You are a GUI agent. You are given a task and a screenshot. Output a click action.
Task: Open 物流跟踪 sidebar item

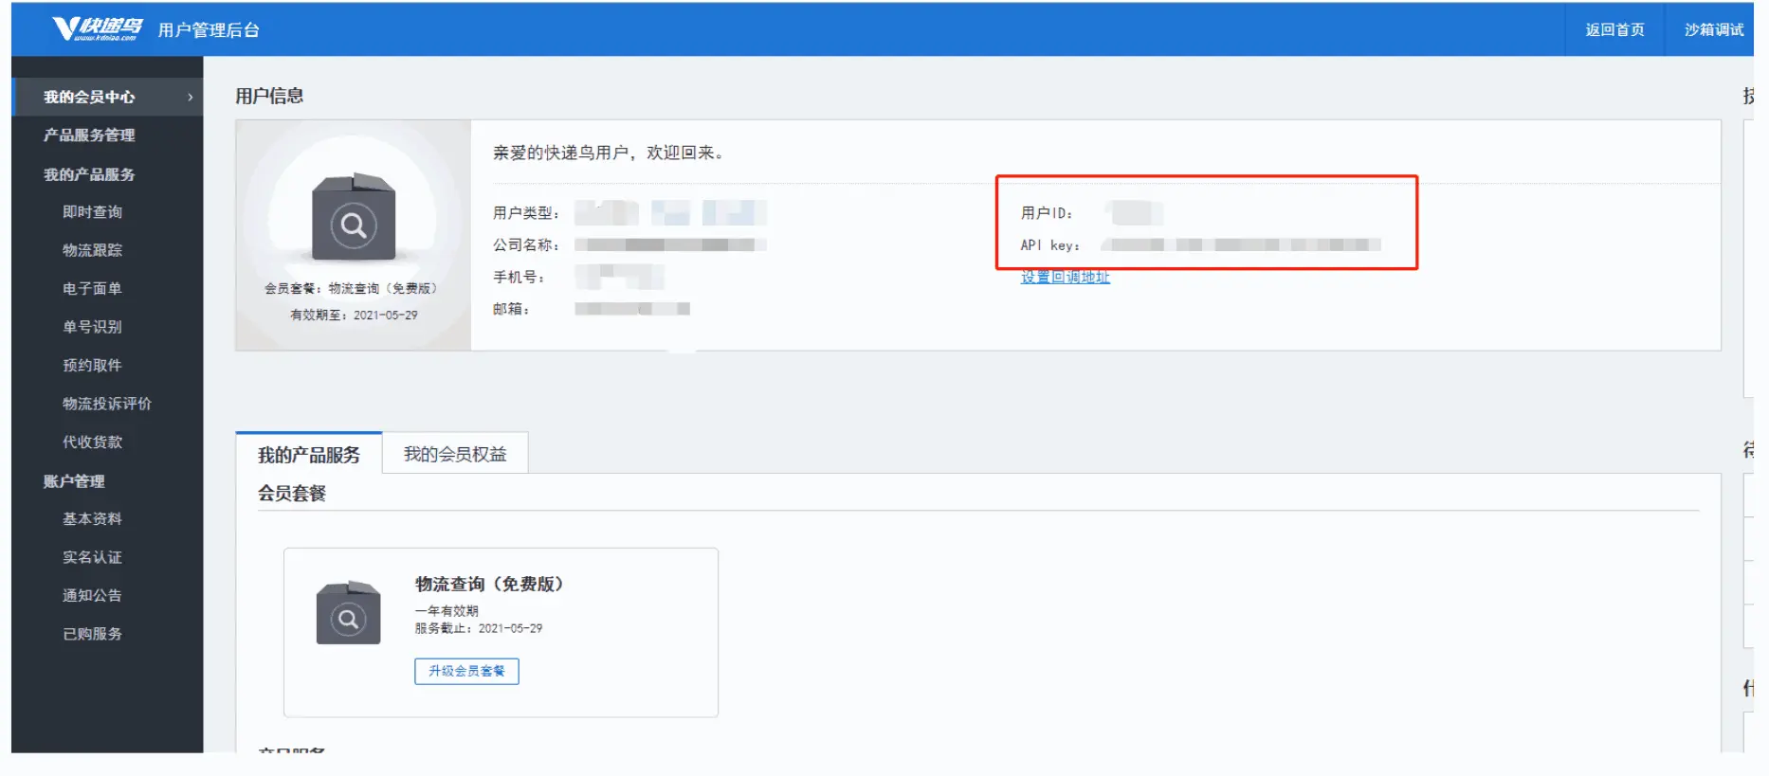tap(92, 250)
